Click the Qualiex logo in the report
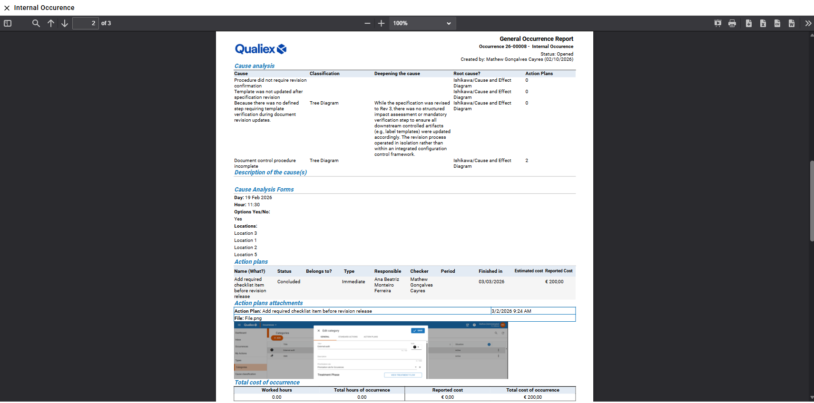This screenshot has height=403, width=814. click(260, 49)
